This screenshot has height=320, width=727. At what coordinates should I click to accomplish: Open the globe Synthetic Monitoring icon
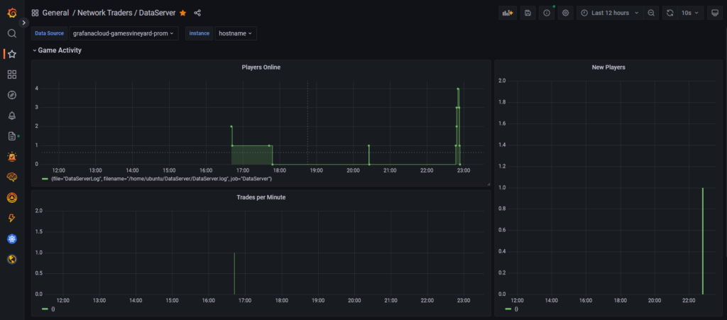(12, 259)
